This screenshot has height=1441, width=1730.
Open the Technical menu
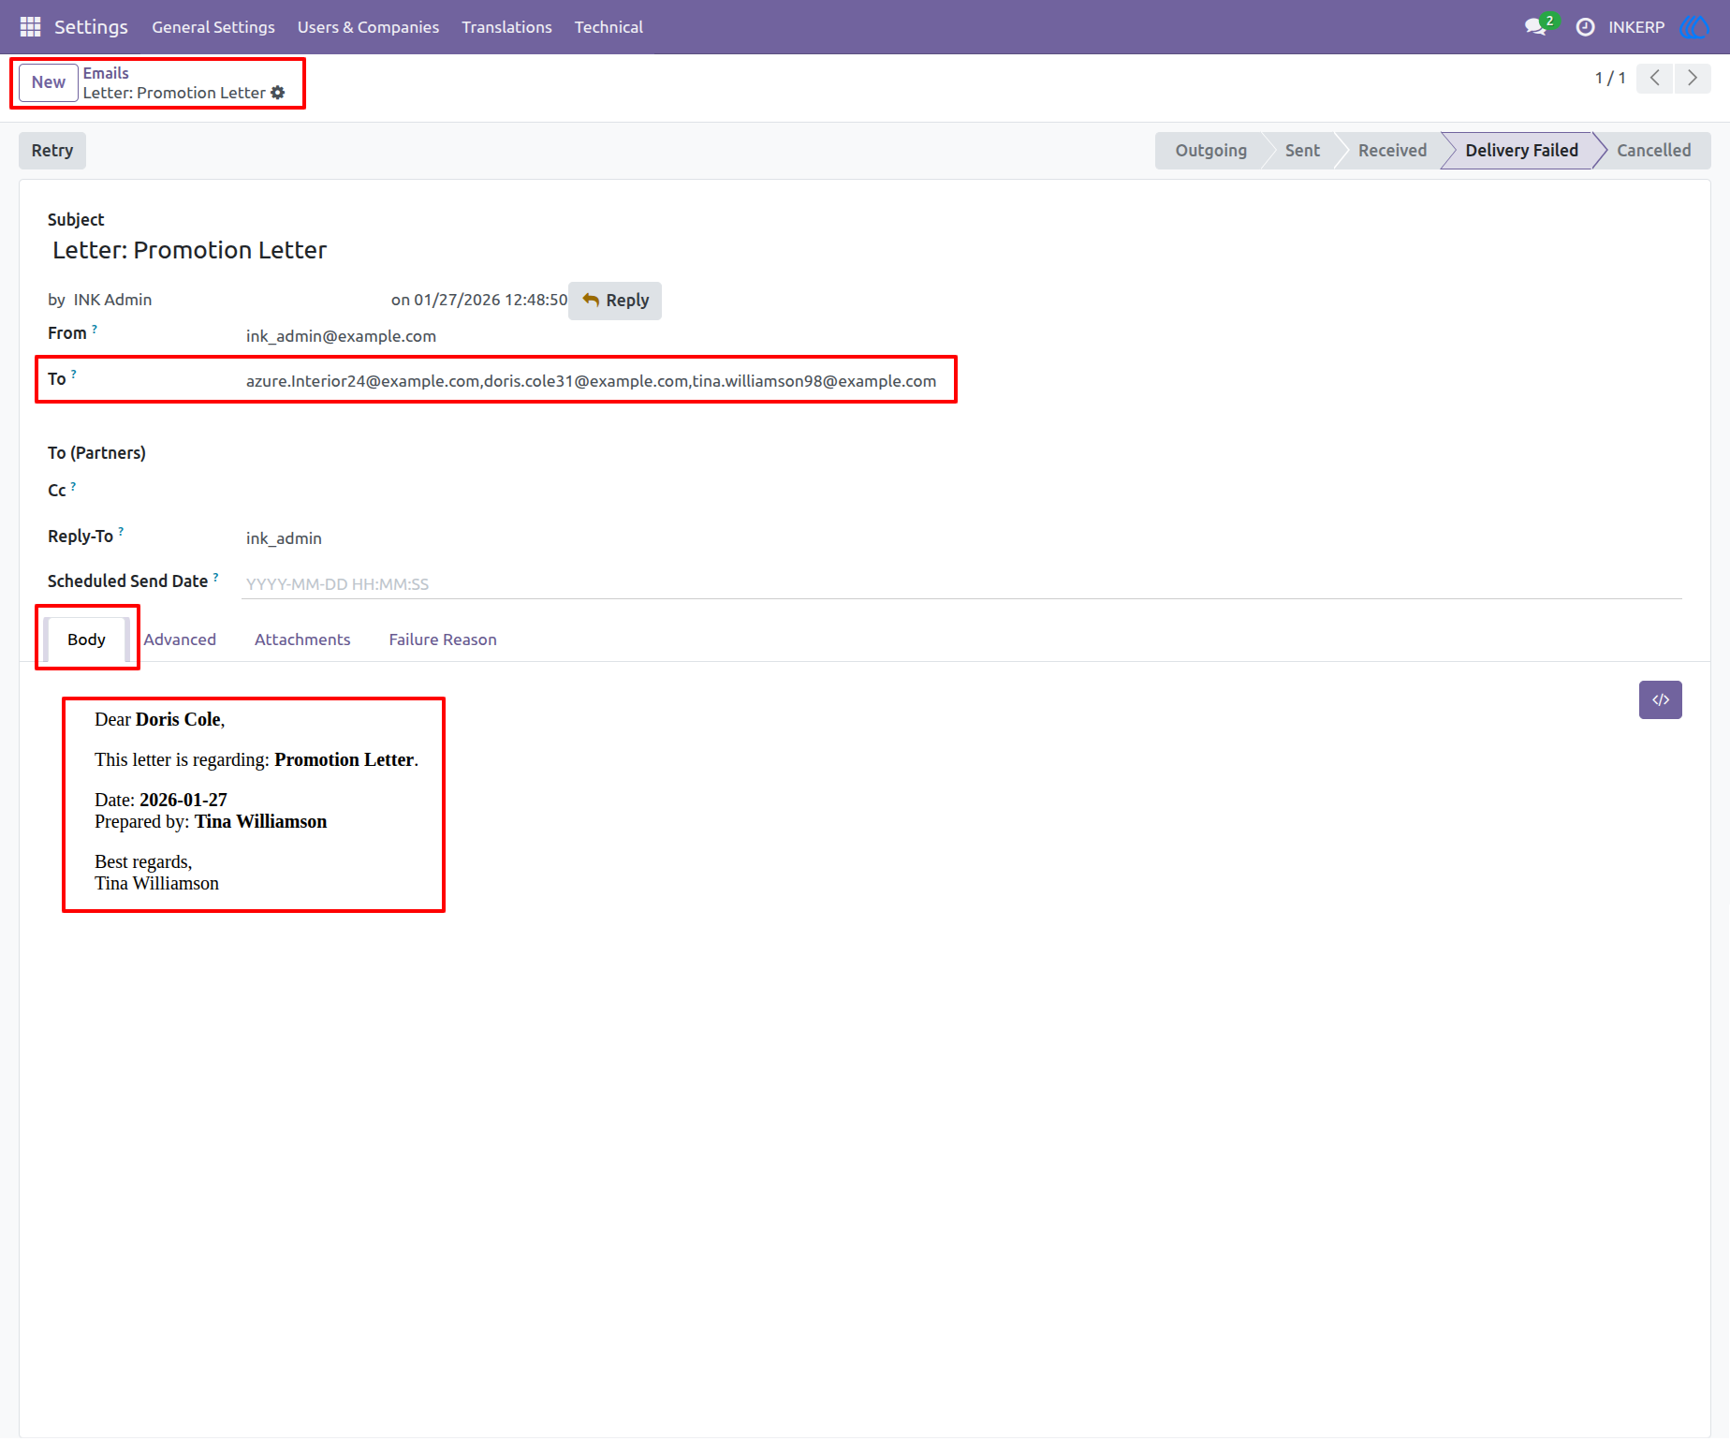(x=608, y=27)
